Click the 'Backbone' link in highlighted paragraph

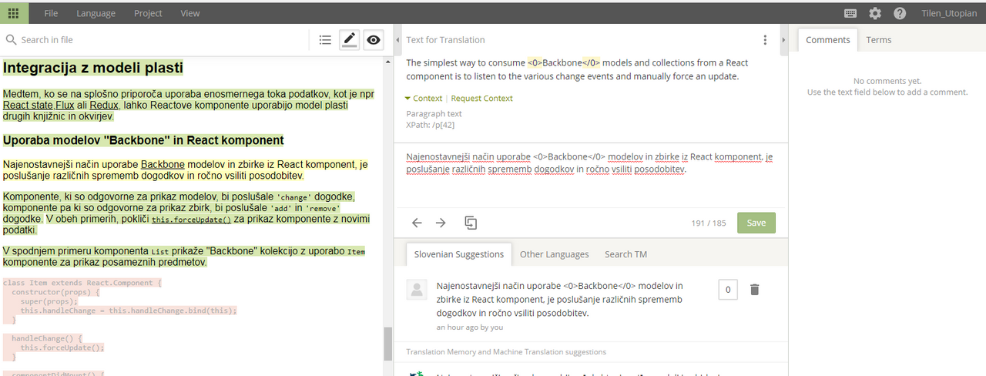(163, 164)
